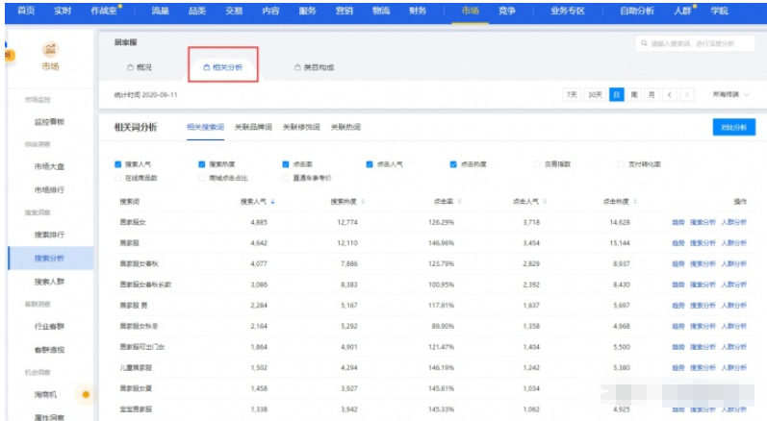The image size is (767, 421).
Task: Uncheck the 点击人气 metric checkbox
Action: [370, 164]
